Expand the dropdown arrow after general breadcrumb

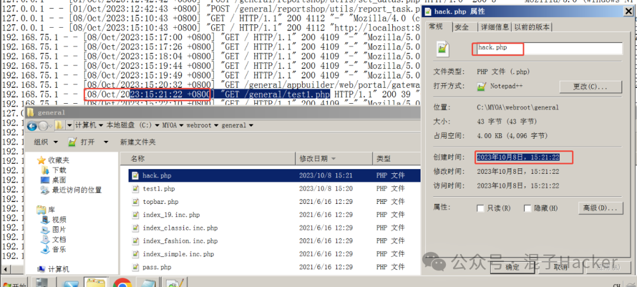[251, 126]
